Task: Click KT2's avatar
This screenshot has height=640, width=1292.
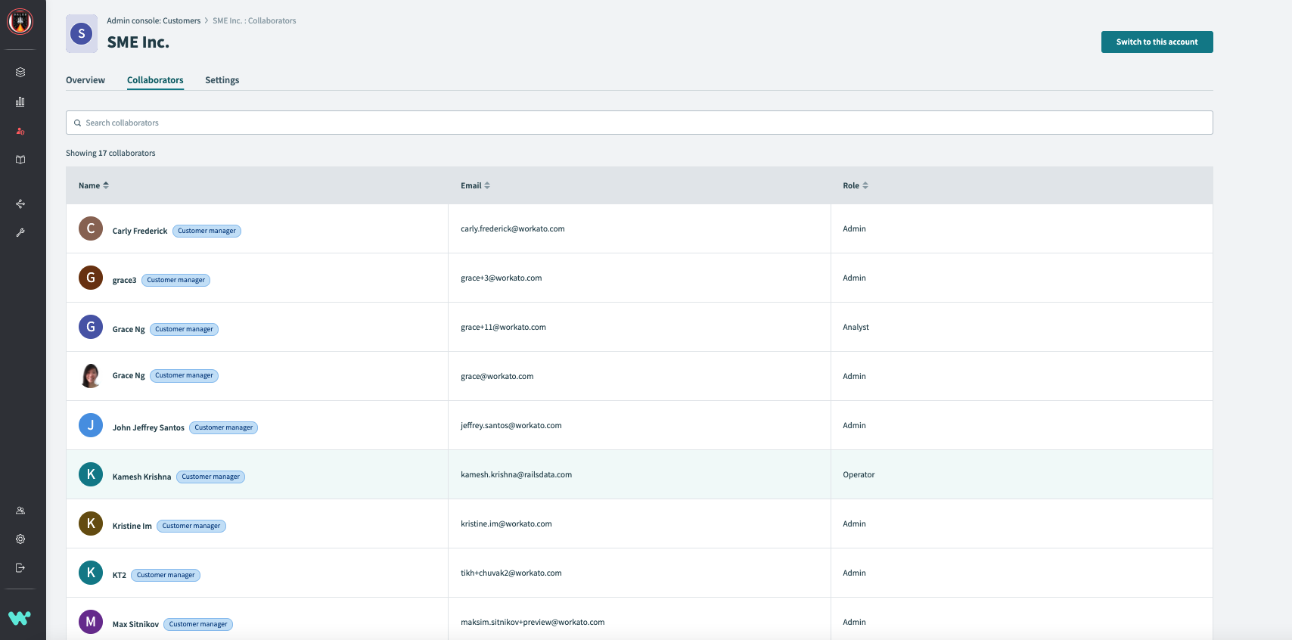Action: [91, 573]
